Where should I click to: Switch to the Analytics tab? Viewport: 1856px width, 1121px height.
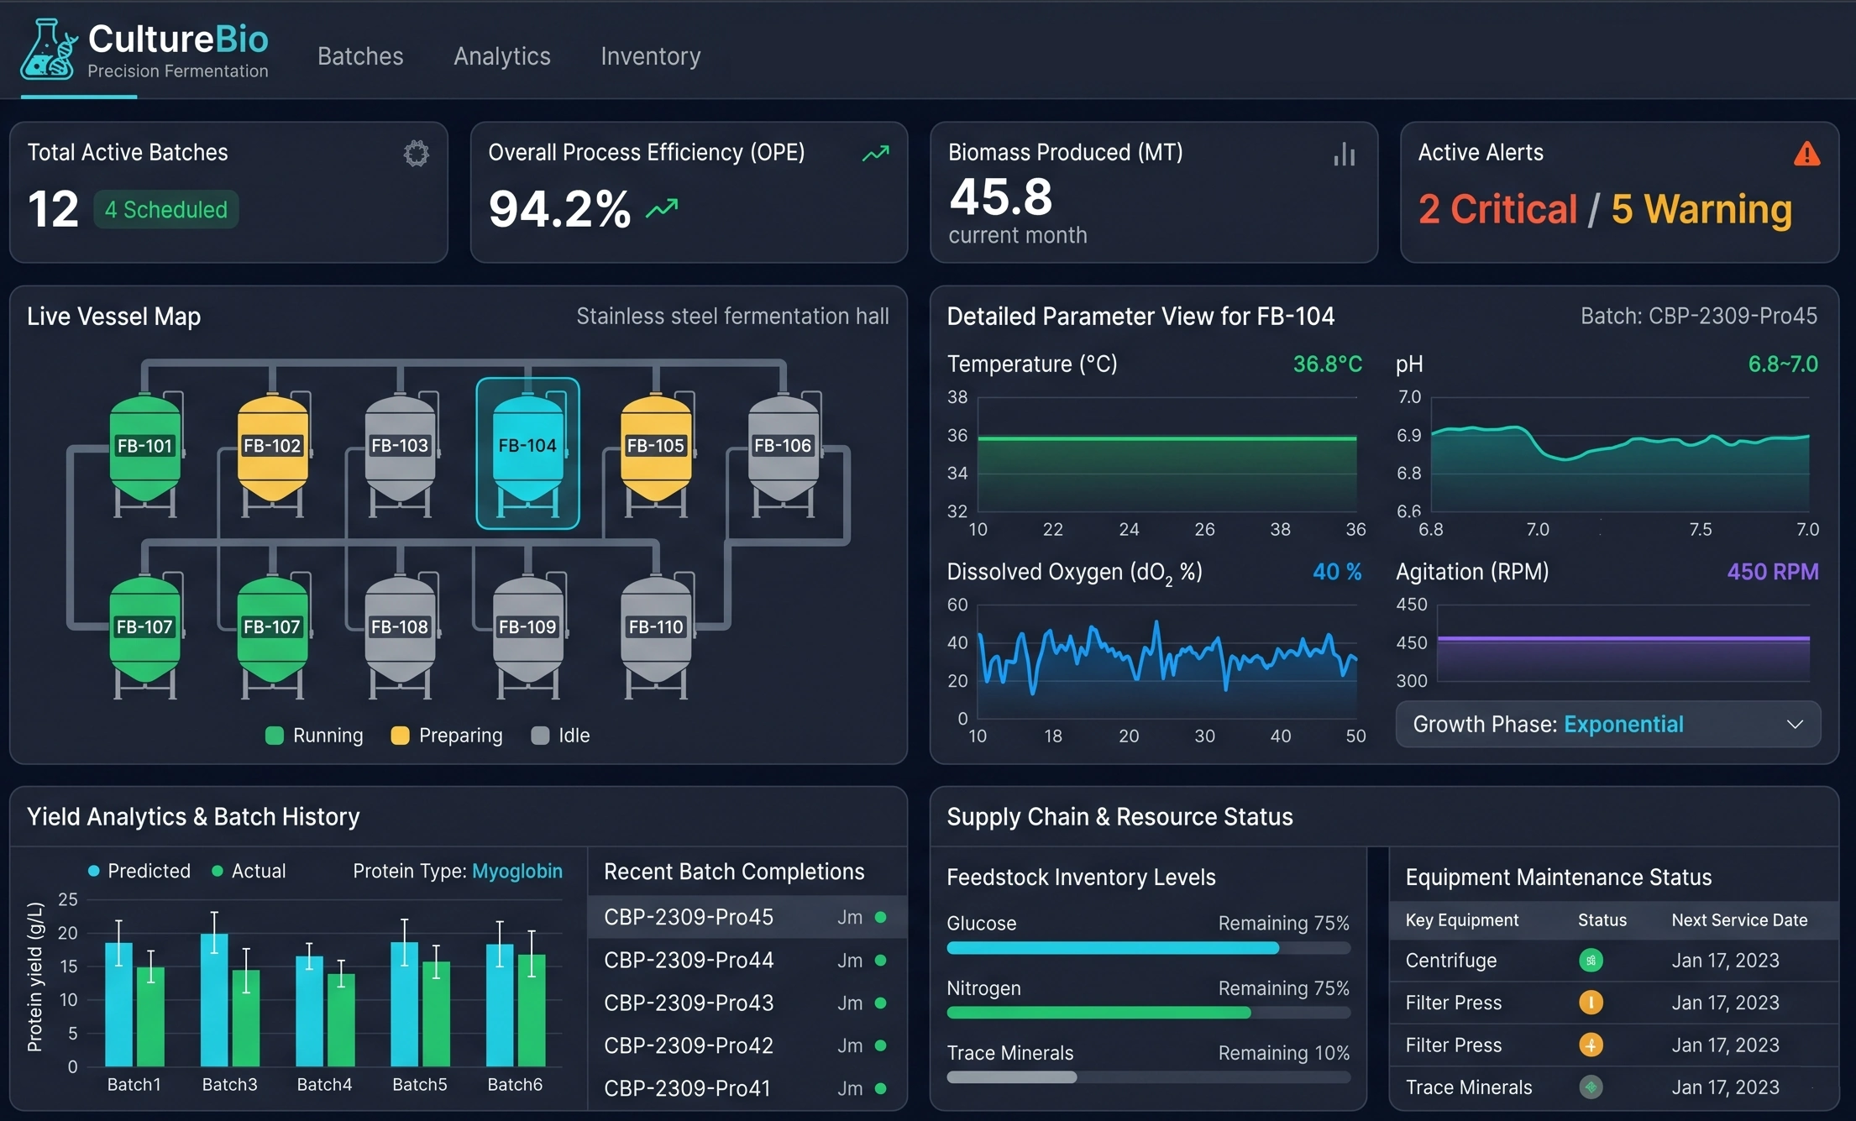(x=501, y=56)
